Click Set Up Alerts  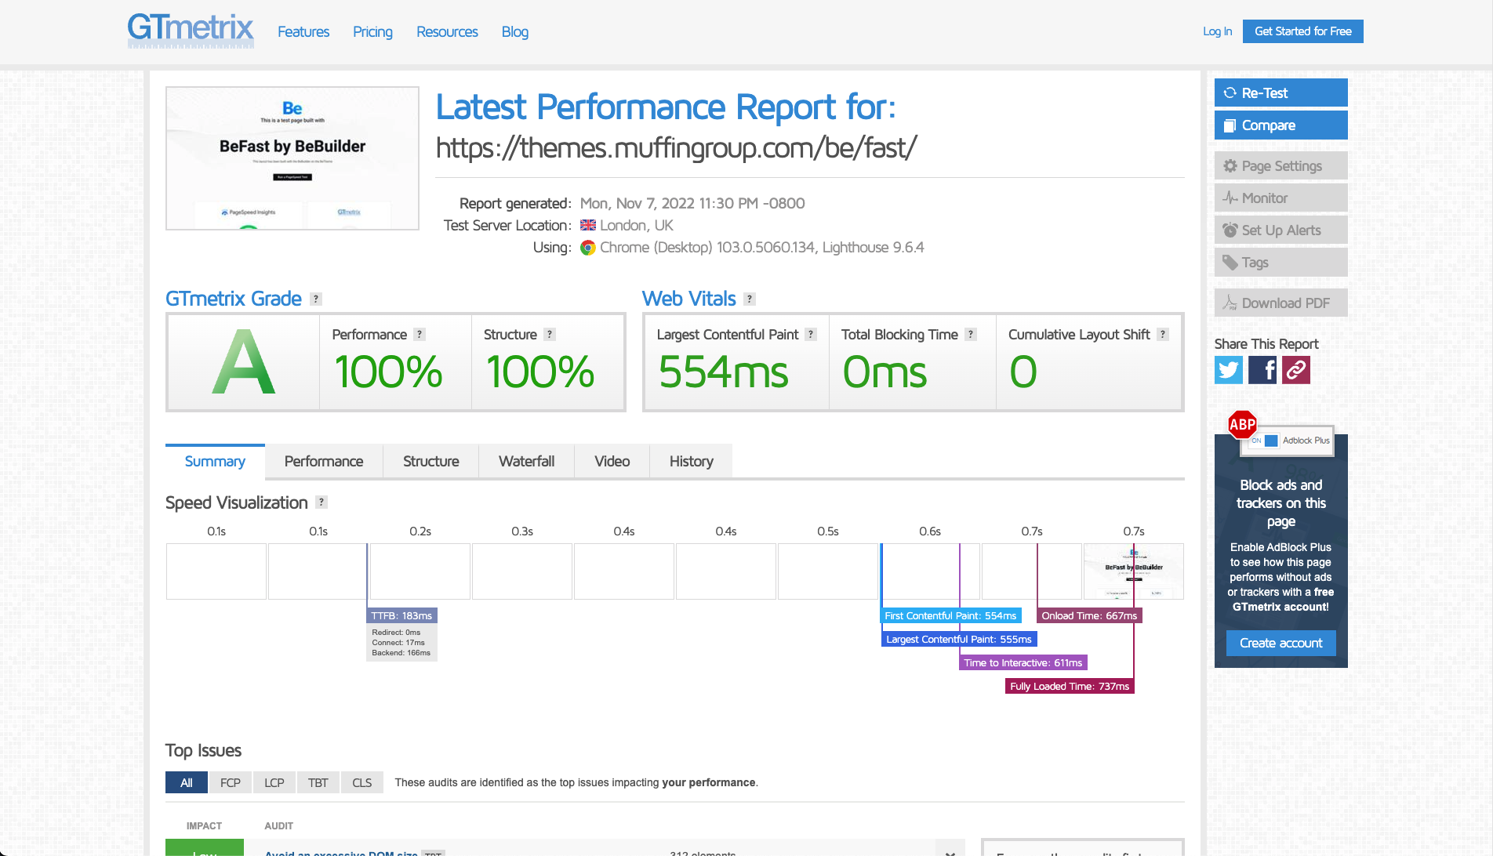pos(1280,230)
